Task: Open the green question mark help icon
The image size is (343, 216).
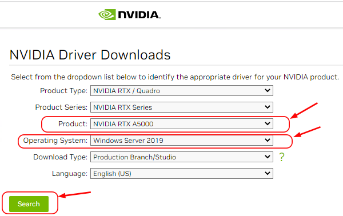Action: click(x=281, y=157)
